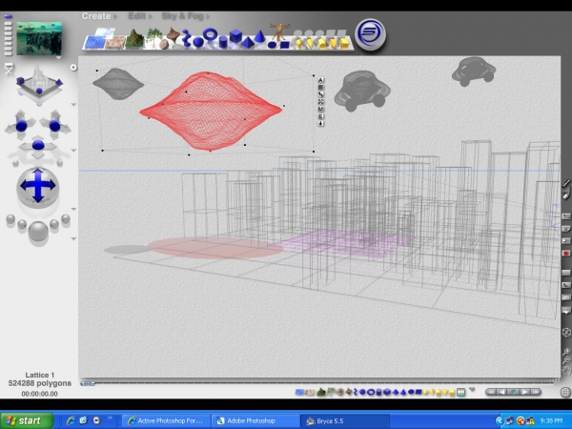This screenshot has width=572, height=429.
Task: Open the trackball options triangle
Action: pos(73,209)
